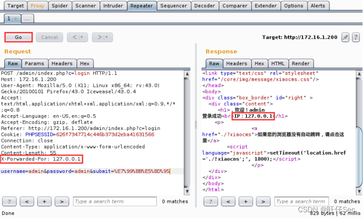
Task: Add a new Repeater tab via the ... tab
Action: click(x=27, y=18)
